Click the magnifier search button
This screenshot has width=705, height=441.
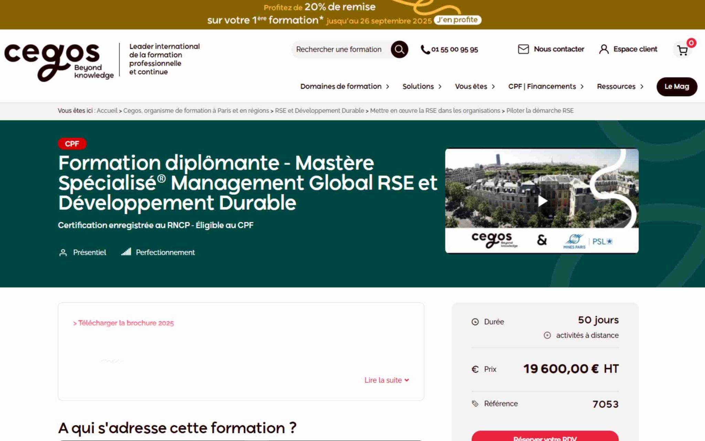point(399,50)
